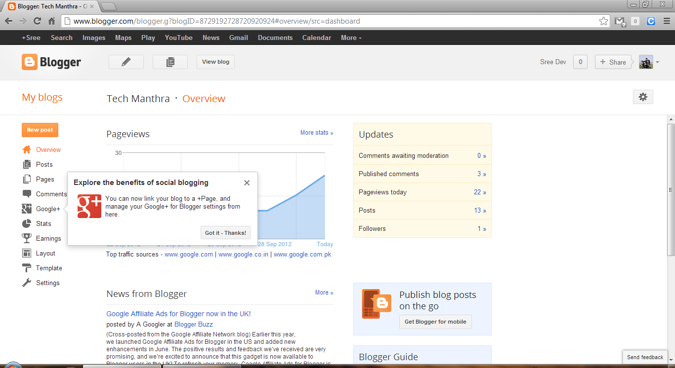Expand the More dropdown in Google bar
Image resolution: width=675 pixels, height=368 pixels.
[x=351, y=37]
